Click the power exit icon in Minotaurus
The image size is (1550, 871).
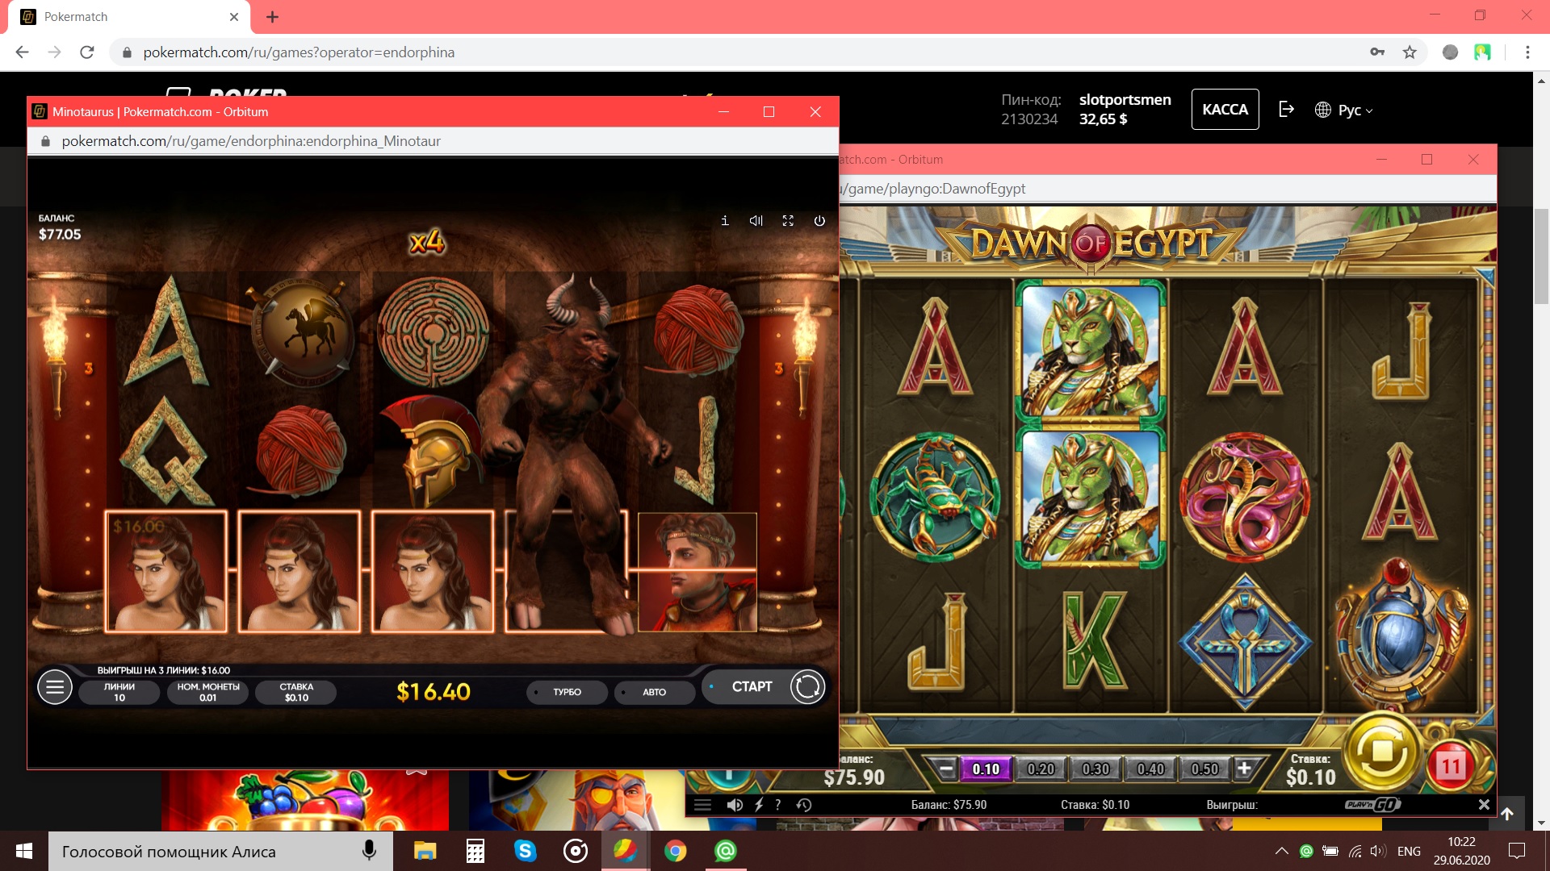819,221
